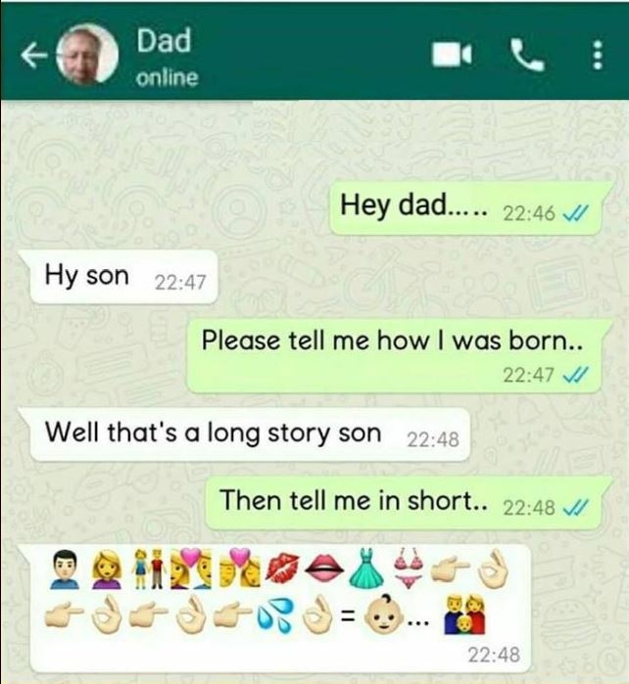Open the three-dot more options menu
629x684 pixels.
(x=598, y=55)
